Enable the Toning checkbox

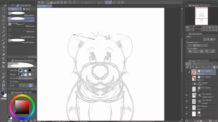[11, 82]
